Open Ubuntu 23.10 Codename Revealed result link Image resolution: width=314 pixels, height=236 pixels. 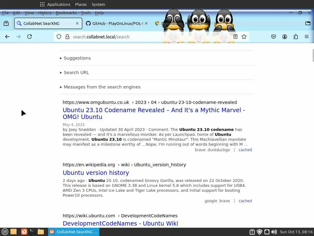point(154,113)
